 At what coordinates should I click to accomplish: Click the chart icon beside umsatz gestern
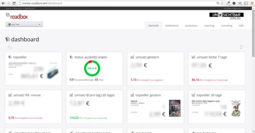(132, 57)
